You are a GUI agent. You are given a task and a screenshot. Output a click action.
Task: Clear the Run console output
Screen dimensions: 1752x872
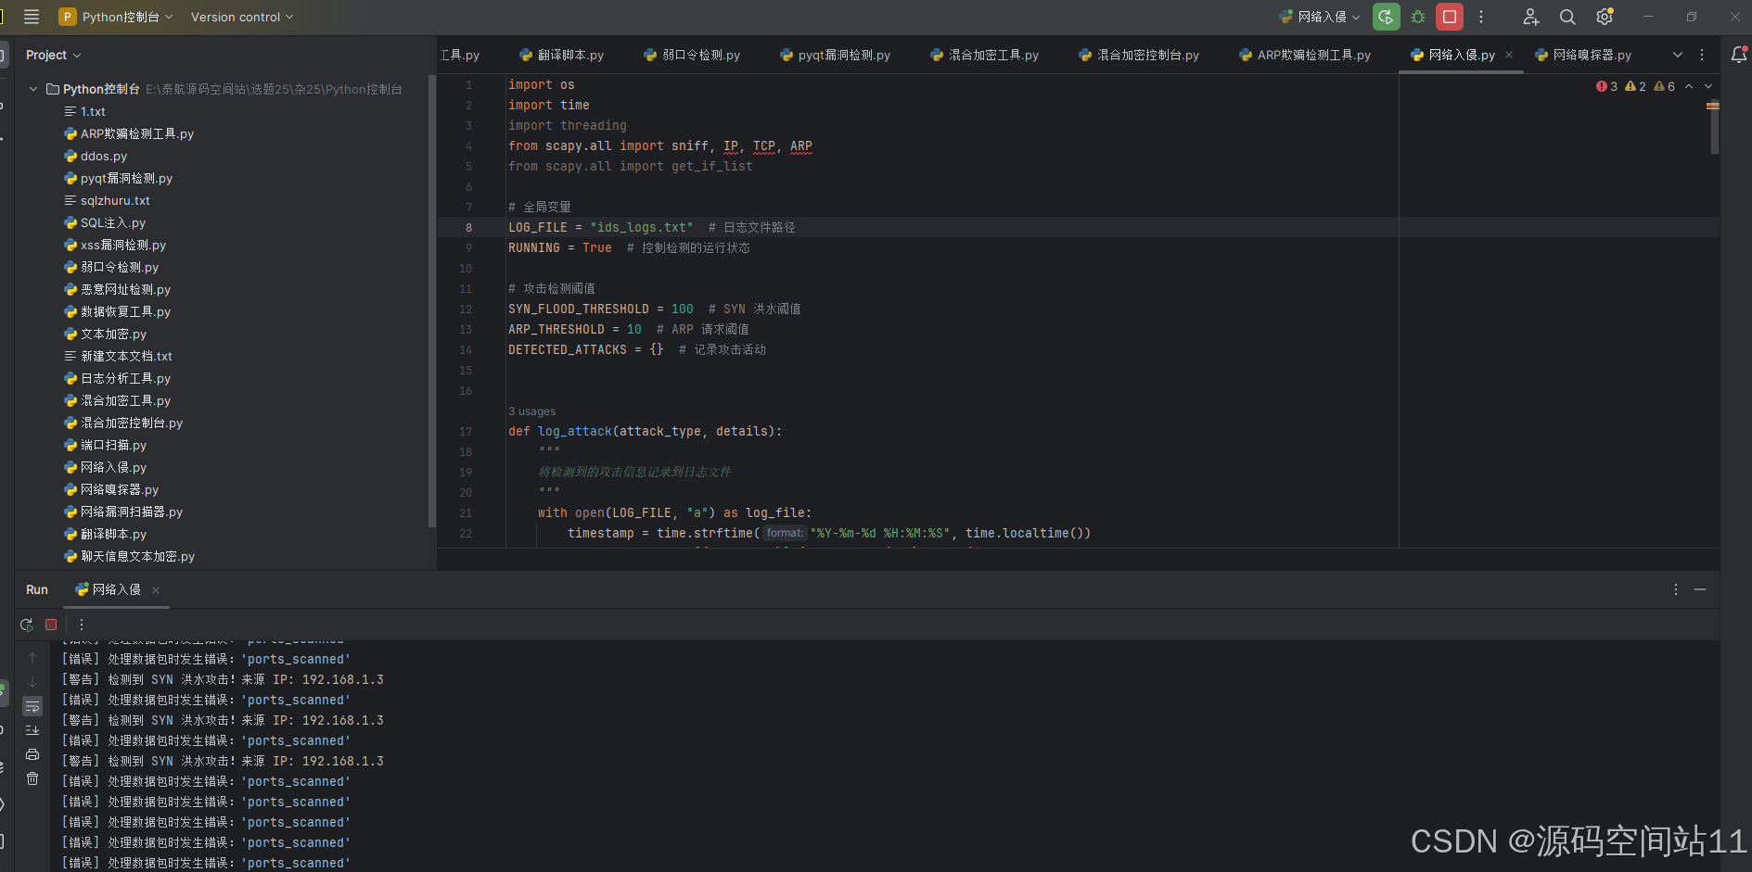(x=32, y=778)
